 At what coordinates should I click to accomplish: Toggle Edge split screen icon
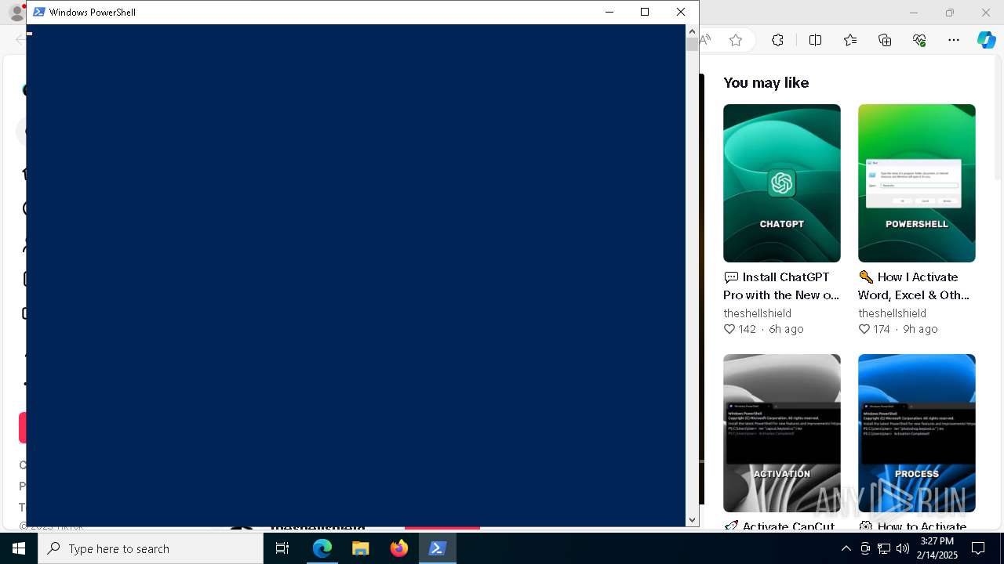coord(815,40)
